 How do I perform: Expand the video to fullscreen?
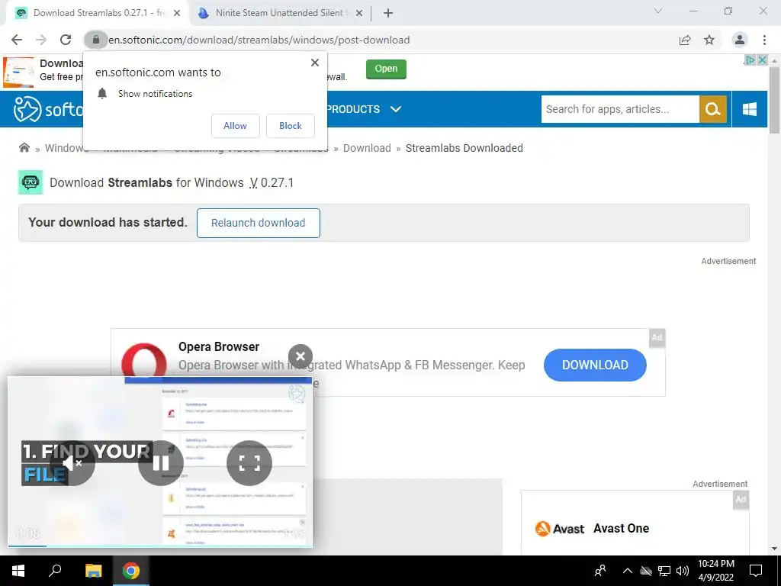(x=249, y=463)
